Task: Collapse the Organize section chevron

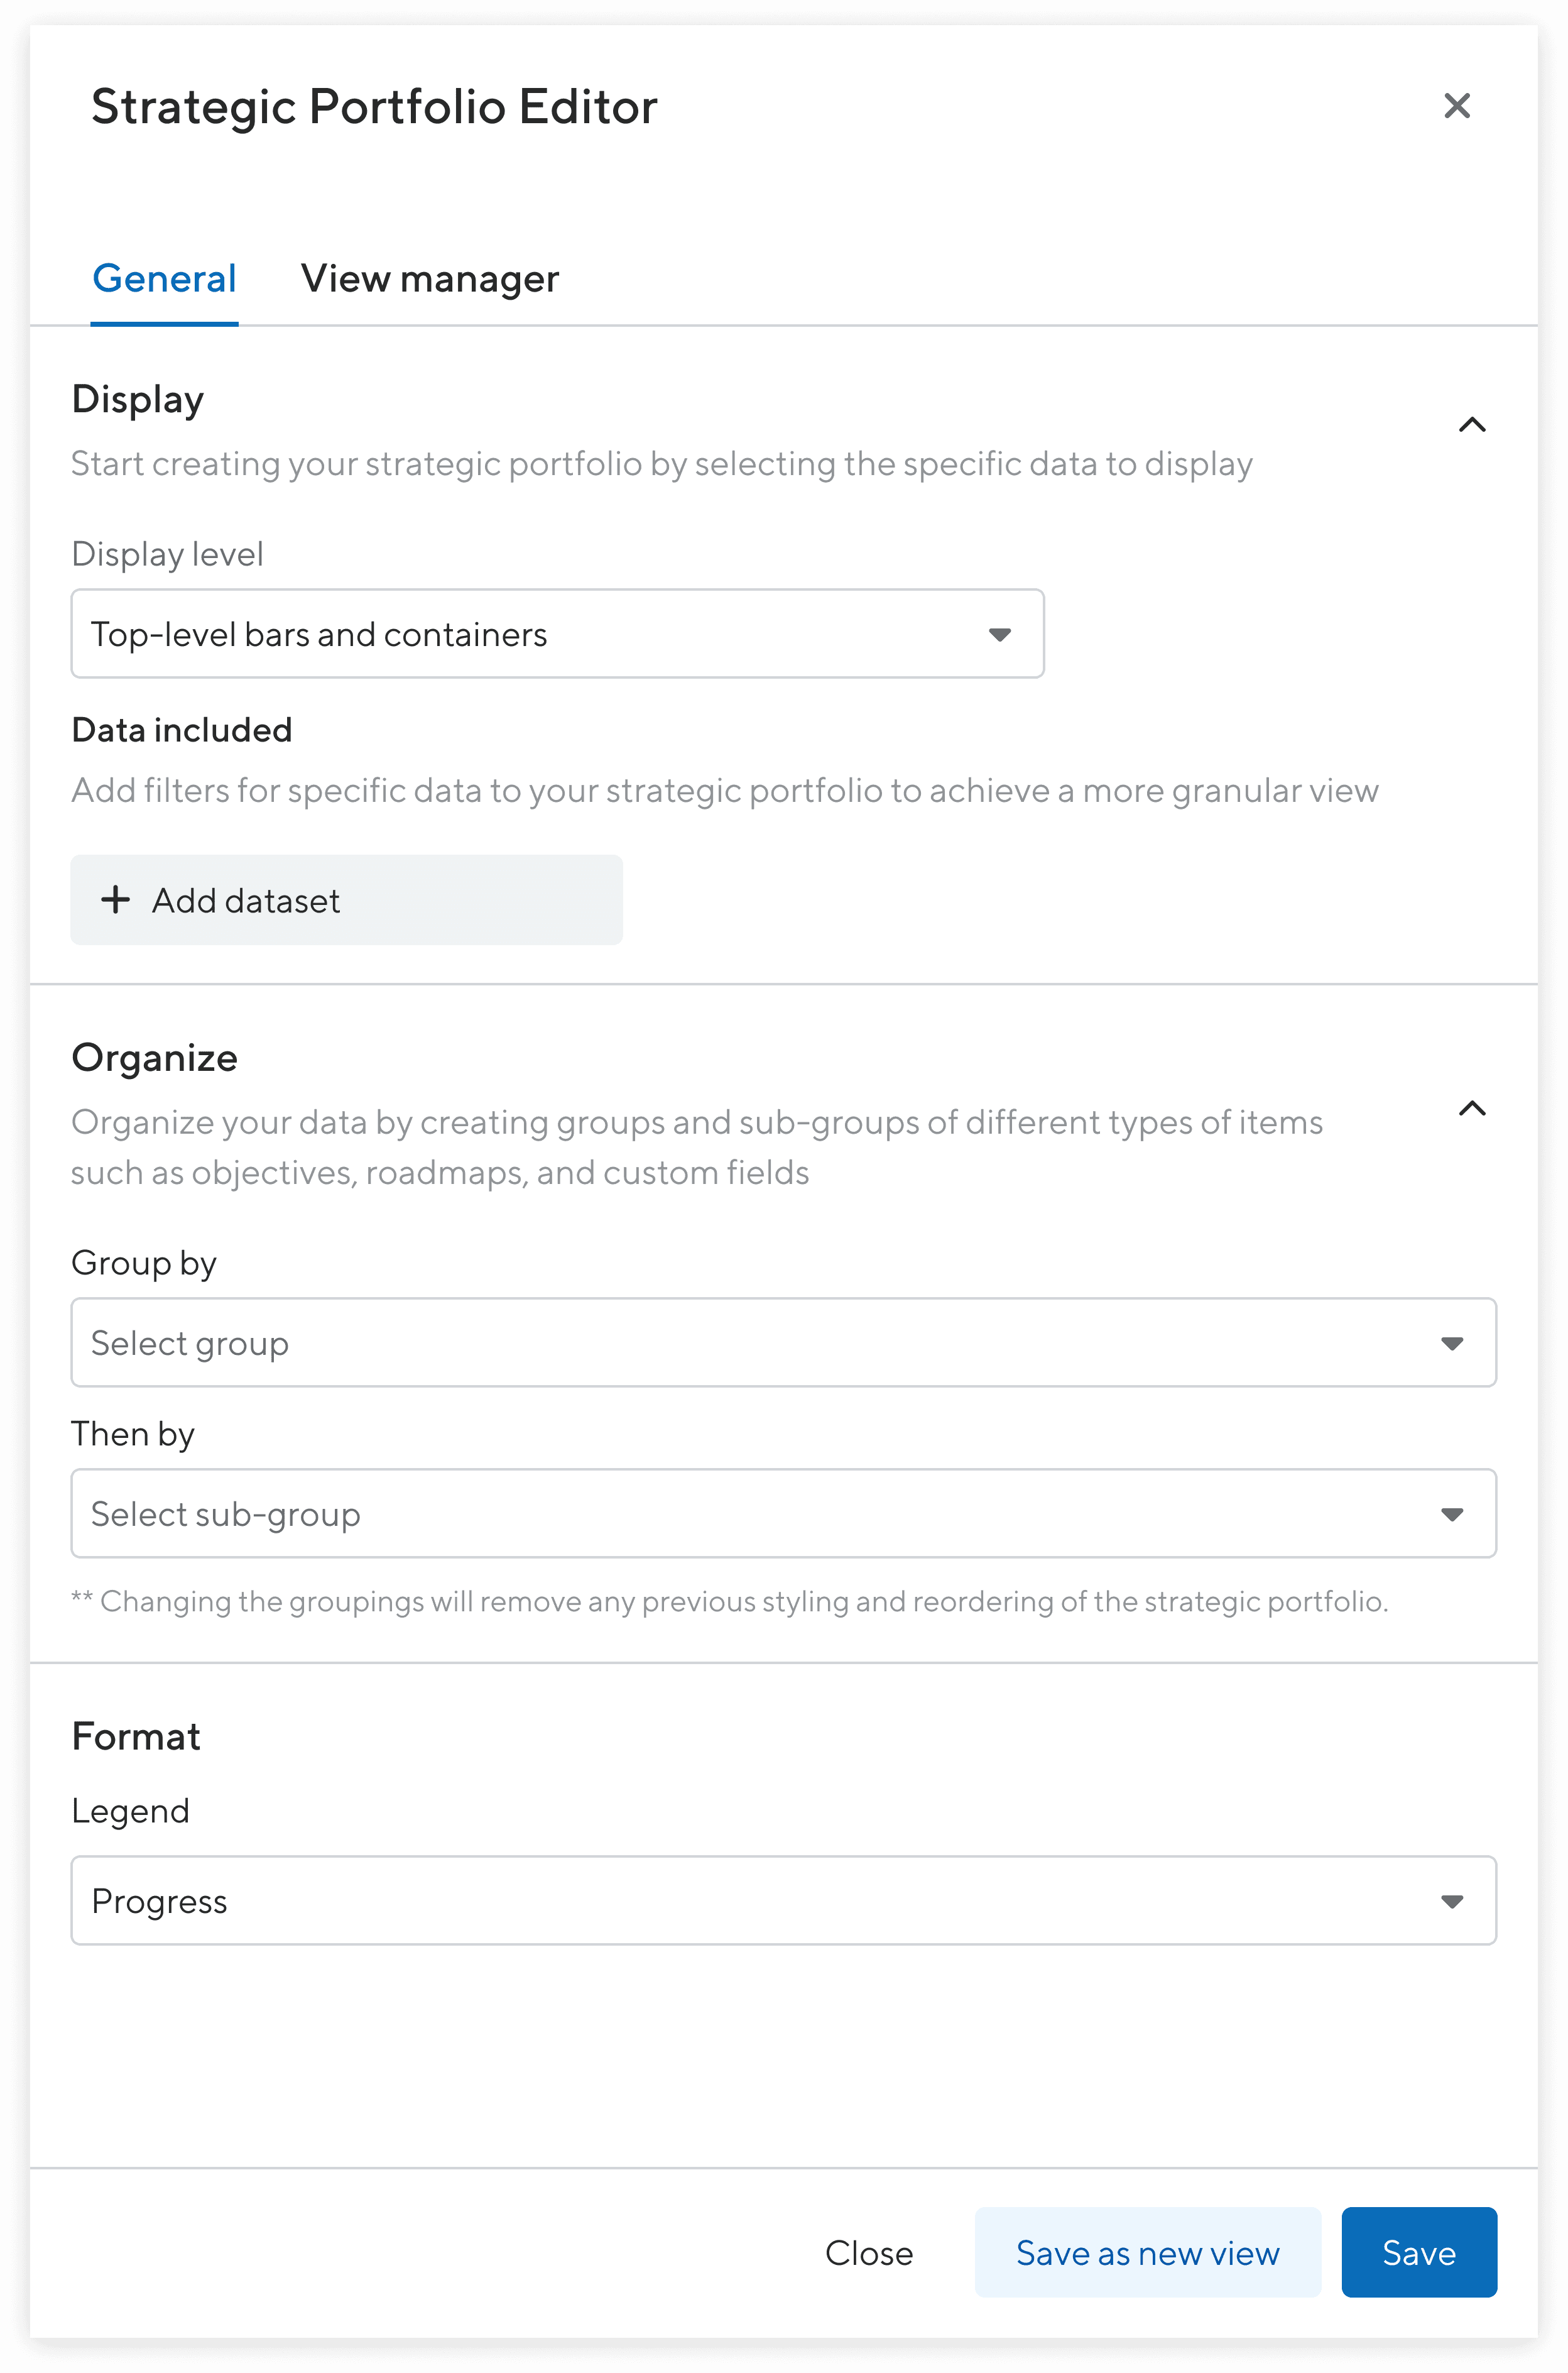Action: (x=1471, y=1109)
